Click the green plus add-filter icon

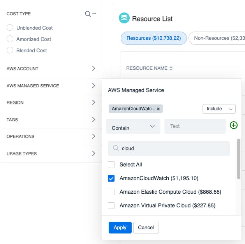pos(234,125)
